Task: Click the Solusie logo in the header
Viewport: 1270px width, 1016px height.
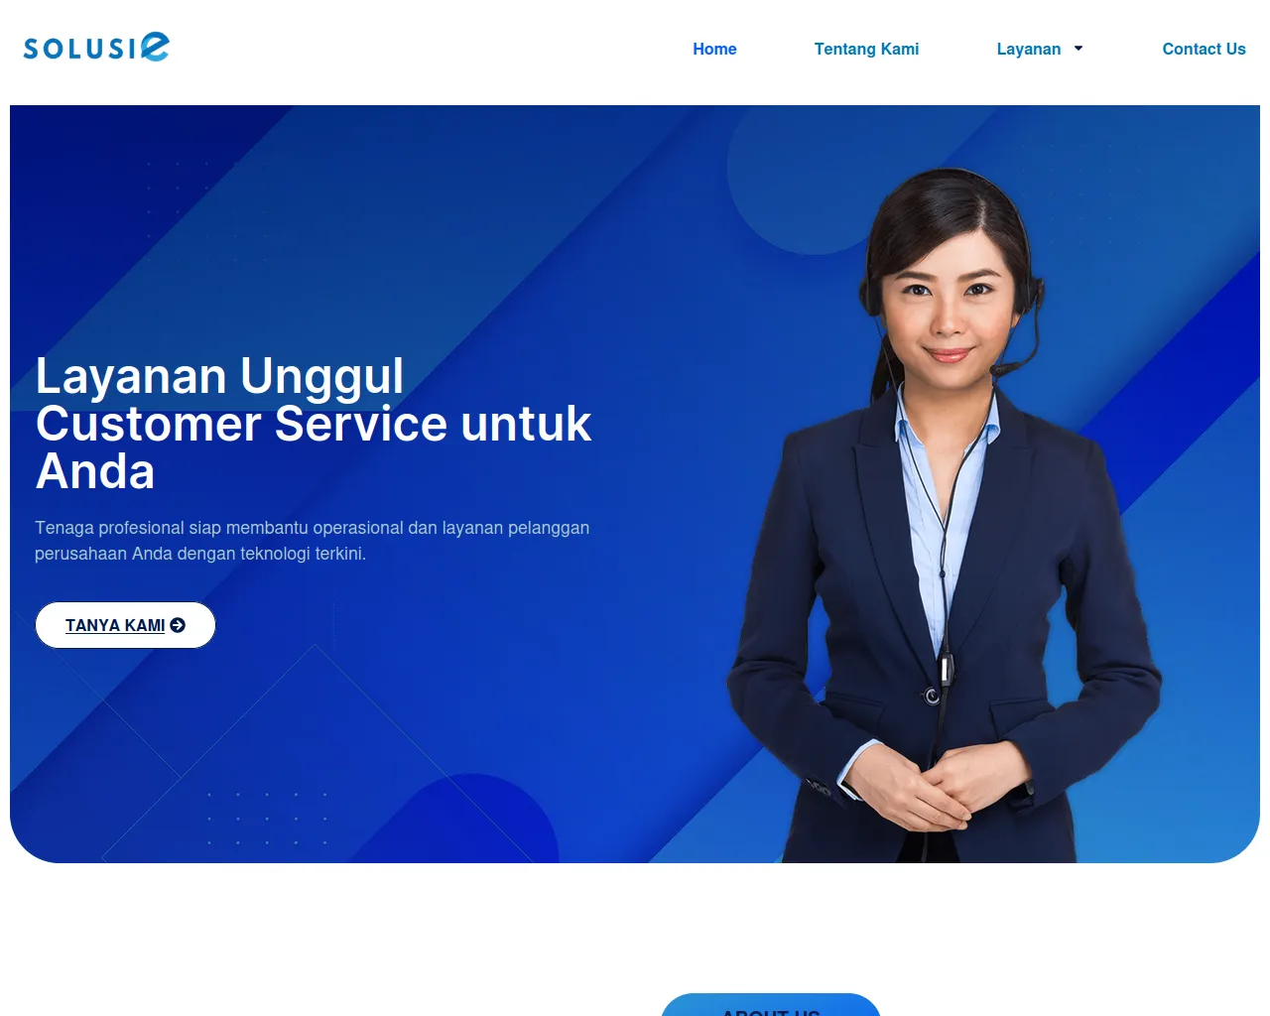Action: pos(96,48)
